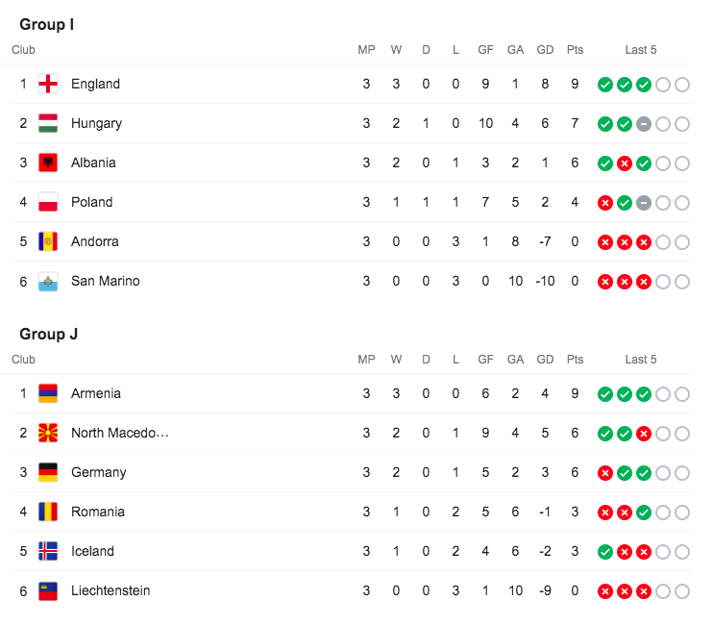Select Albania's red loss result icon

point(624,163)
